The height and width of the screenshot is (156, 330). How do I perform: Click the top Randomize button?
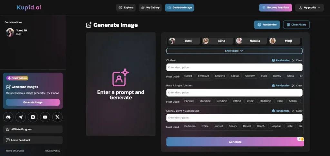click(x=267, y=24)
